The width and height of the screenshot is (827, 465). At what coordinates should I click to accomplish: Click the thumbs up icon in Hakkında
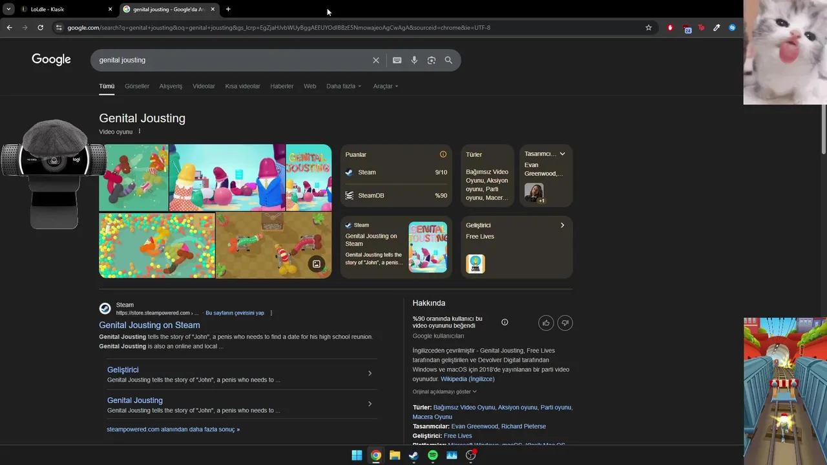pyautogui.click(x=546, y=323)
